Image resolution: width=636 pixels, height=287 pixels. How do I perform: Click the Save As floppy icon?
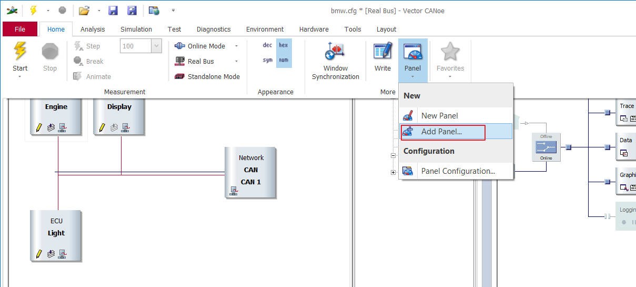132,10
